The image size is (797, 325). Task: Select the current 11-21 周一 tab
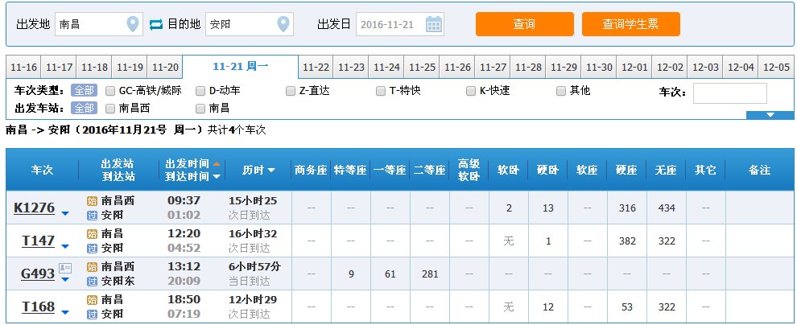tap(241, 67)
